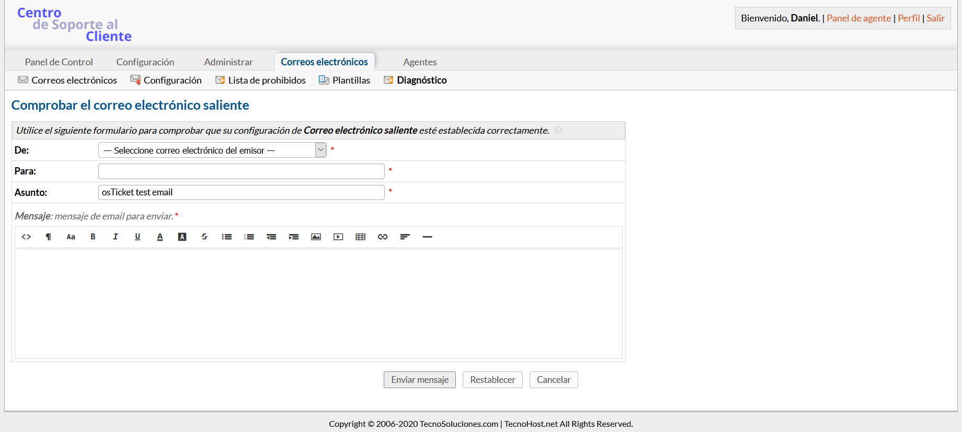This screenshot has height=432, width=962.
Task: Open paragraph formatting options dropdown
Action: tap(49, 237)
